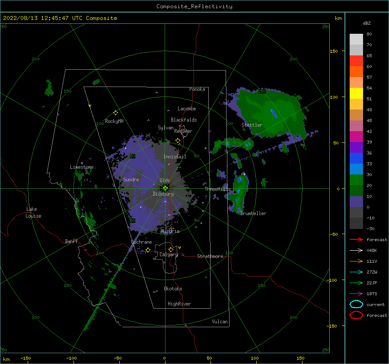Click the Innisfail city label
The height and width of the screenshot is (364, 389).
(x=175, y=157)
